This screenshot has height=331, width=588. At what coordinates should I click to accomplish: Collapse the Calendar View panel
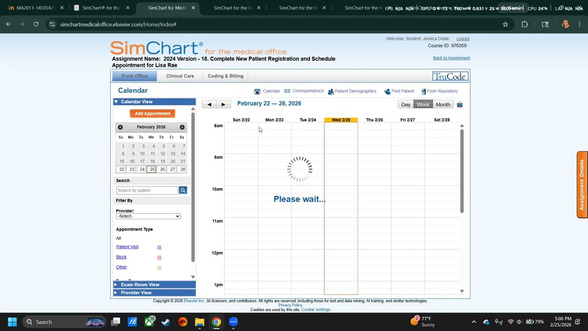tap(154, 102)
